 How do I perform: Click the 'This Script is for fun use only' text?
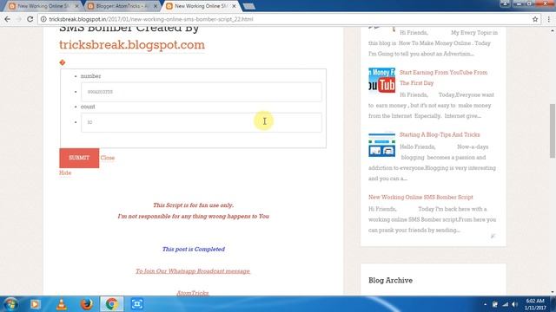193,205
